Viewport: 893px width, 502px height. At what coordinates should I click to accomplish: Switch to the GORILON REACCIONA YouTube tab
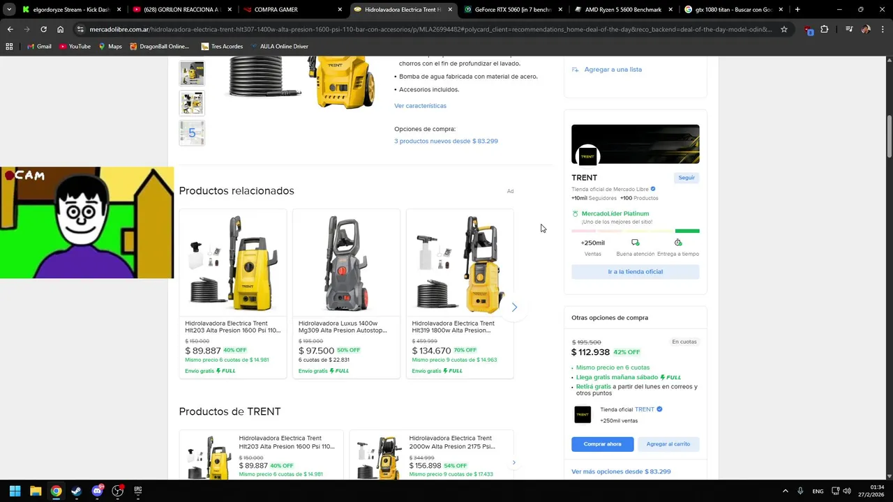coord(181,10)
